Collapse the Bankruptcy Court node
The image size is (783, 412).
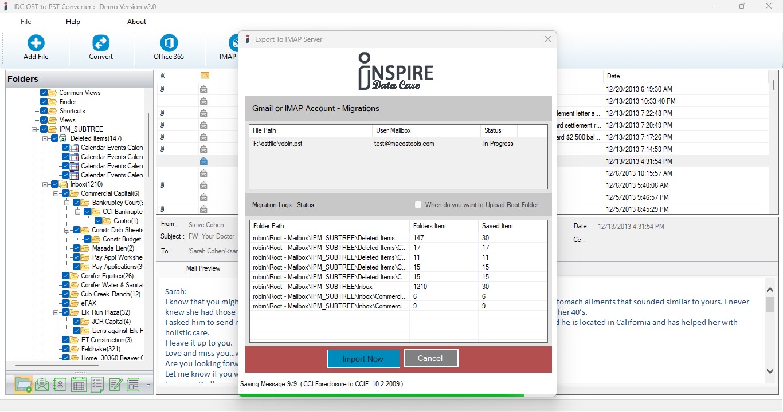(67, 203)
